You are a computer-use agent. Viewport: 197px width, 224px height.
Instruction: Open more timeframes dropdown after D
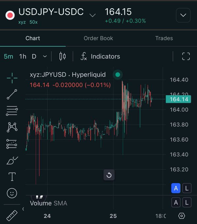45,56
